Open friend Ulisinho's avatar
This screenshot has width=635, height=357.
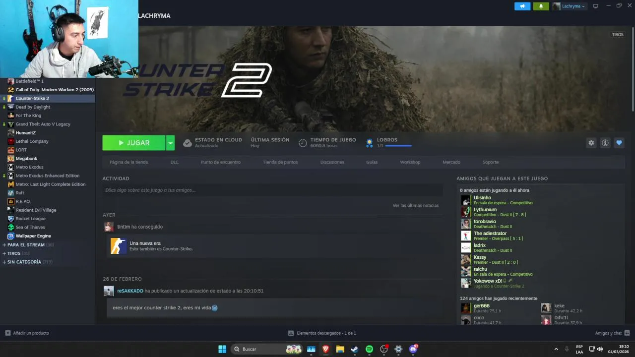(466, 200)
